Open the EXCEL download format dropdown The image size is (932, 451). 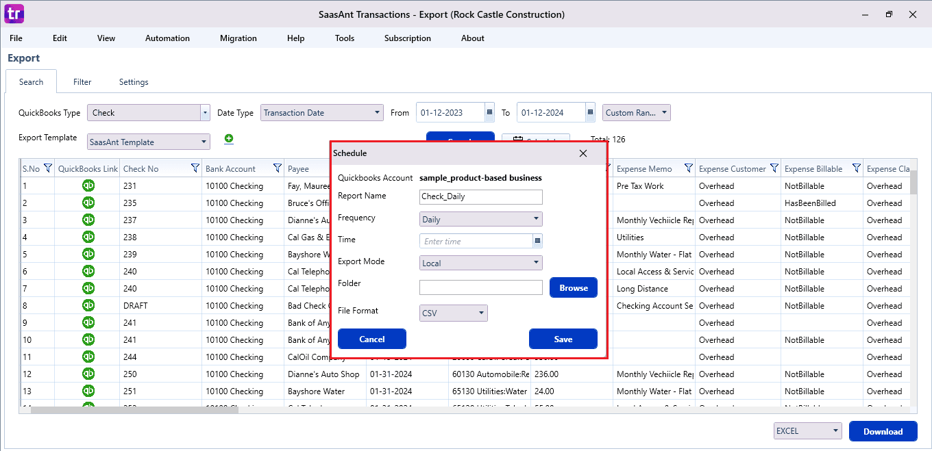(x=807, y=431)
